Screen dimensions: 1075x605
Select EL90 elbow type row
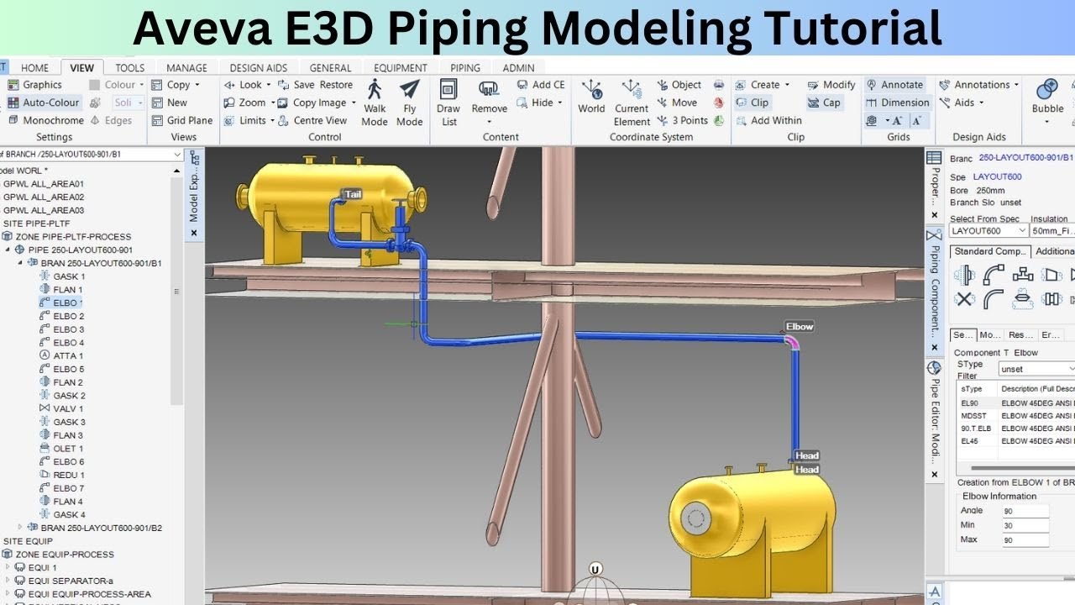click(1016, 402)
